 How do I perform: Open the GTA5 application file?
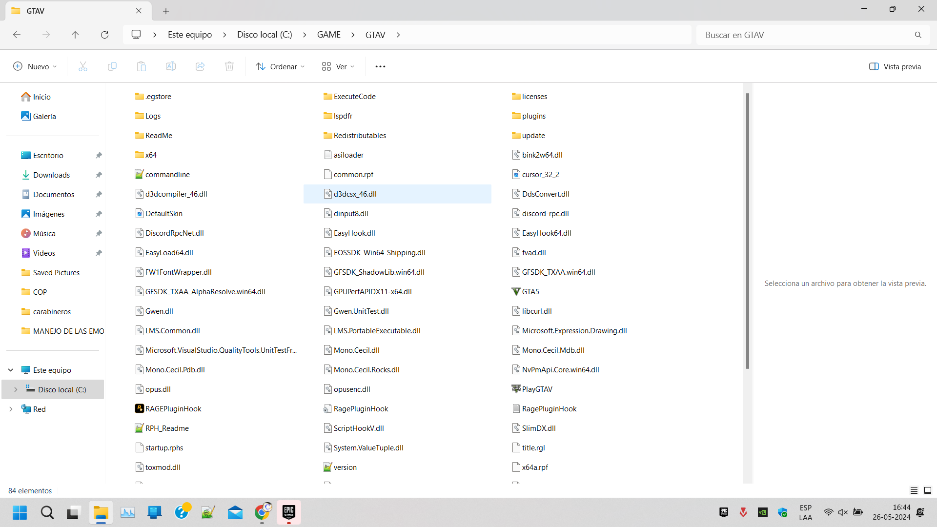click(530, 291)
